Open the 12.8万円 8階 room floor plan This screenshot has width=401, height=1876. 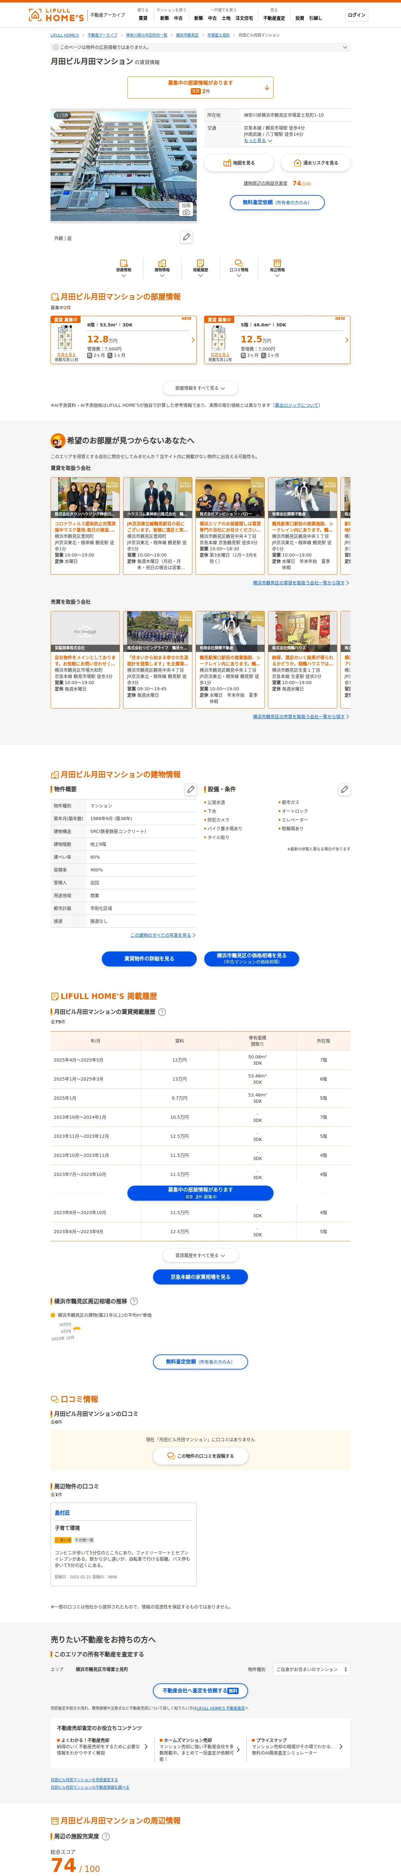(x=66, y=339)
